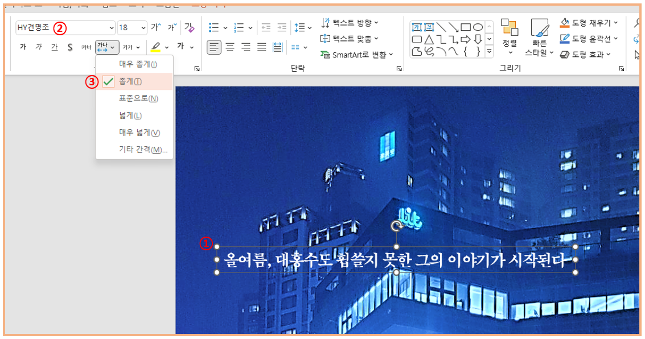645x339 pixels.
Task: Select the right brace shape
Action: 478,52
